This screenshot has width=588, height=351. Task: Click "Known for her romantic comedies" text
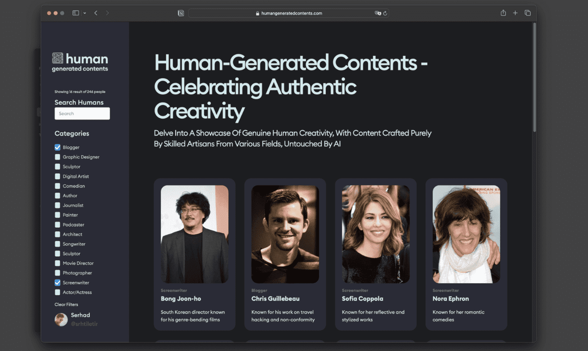tap(459, 316)
